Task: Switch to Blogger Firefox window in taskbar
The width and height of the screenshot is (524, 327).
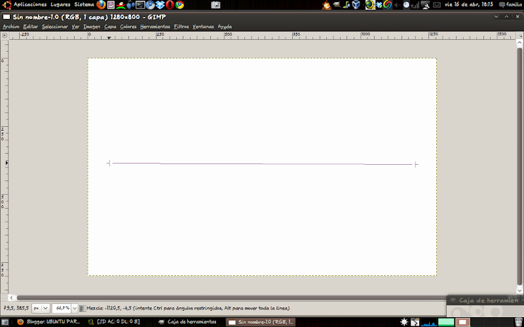Action: 48,322
